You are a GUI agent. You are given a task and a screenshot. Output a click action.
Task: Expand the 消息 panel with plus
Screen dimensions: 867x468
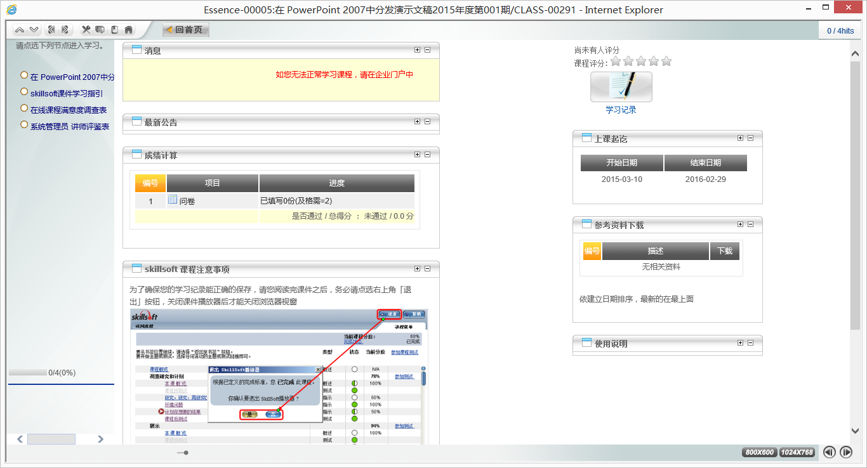tap(417, 50)
